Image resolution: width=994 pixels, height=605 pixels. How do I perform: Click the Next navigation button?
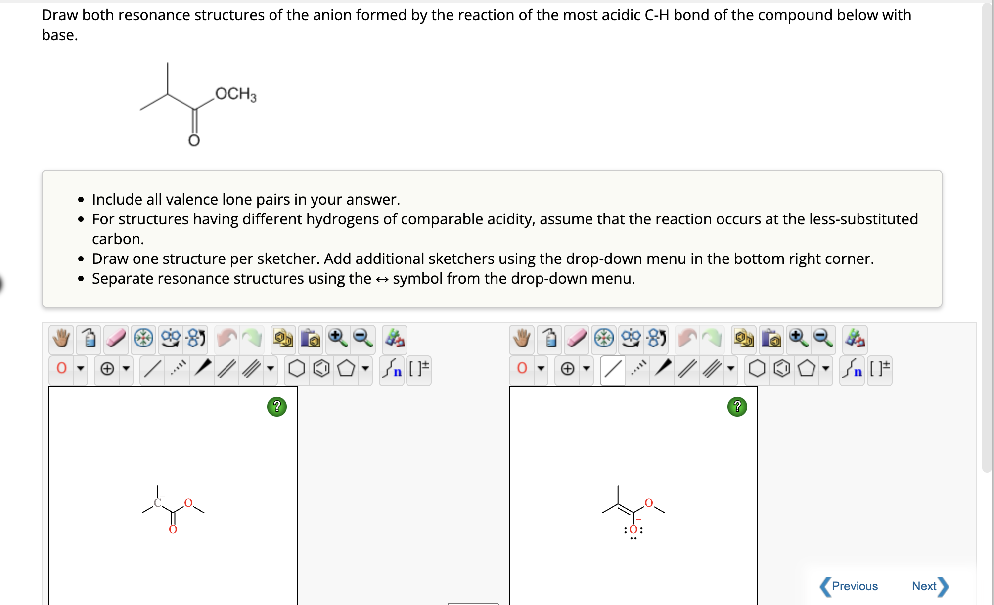(925, 586)
